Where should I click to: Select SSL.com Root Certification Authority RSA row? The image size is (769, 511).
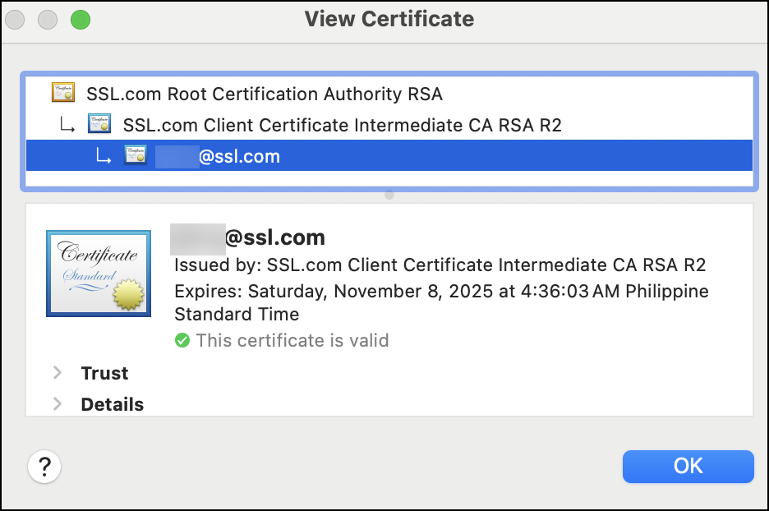(x=389, y=93)
